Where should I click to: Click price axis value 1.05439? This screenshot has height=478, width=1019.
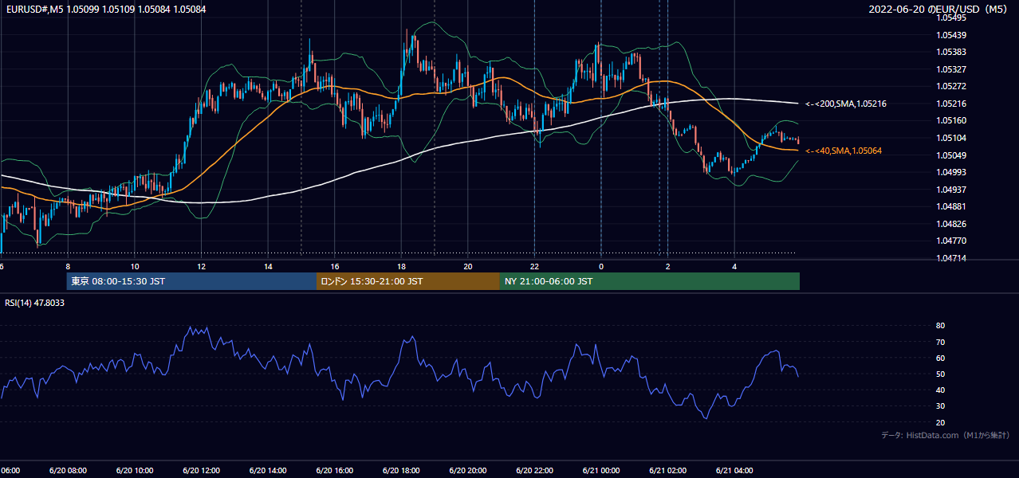coord(951,35)
